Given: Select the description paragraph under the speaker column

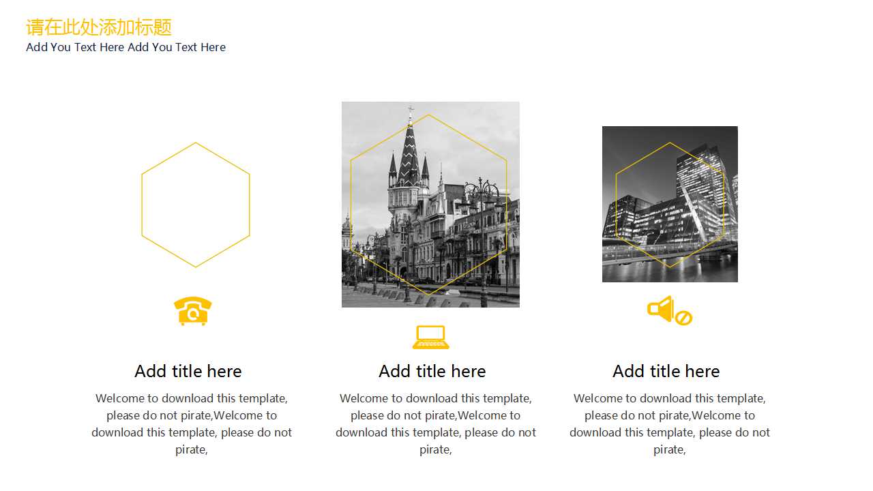Looking at the screenshot, I should coord(670,423).
